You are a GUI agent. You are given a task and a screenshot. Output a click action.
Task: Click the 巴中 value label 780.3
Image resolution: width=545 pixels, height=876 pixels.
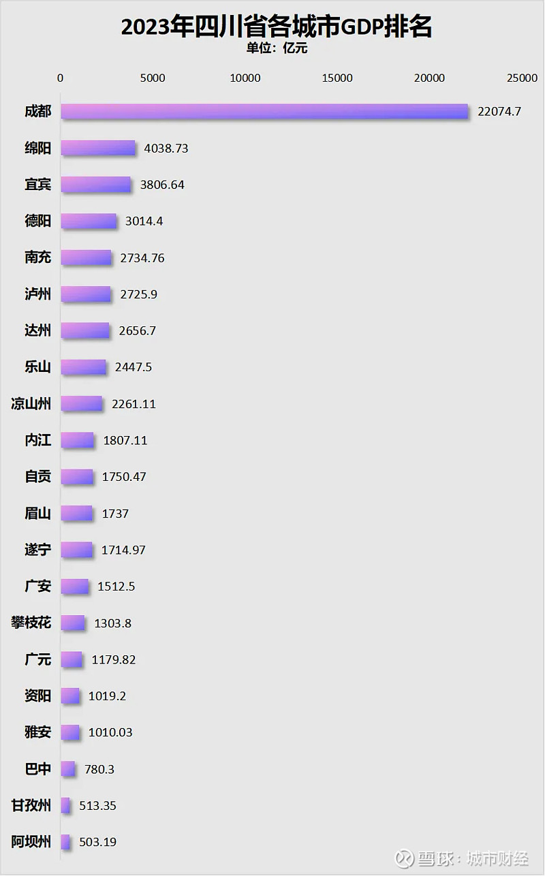99,769
